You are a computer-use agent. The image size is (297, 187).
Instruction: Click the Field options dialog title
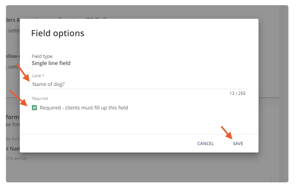pos(58,33)
